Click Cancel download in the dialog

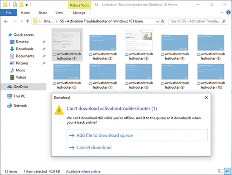tap(94, 147)
